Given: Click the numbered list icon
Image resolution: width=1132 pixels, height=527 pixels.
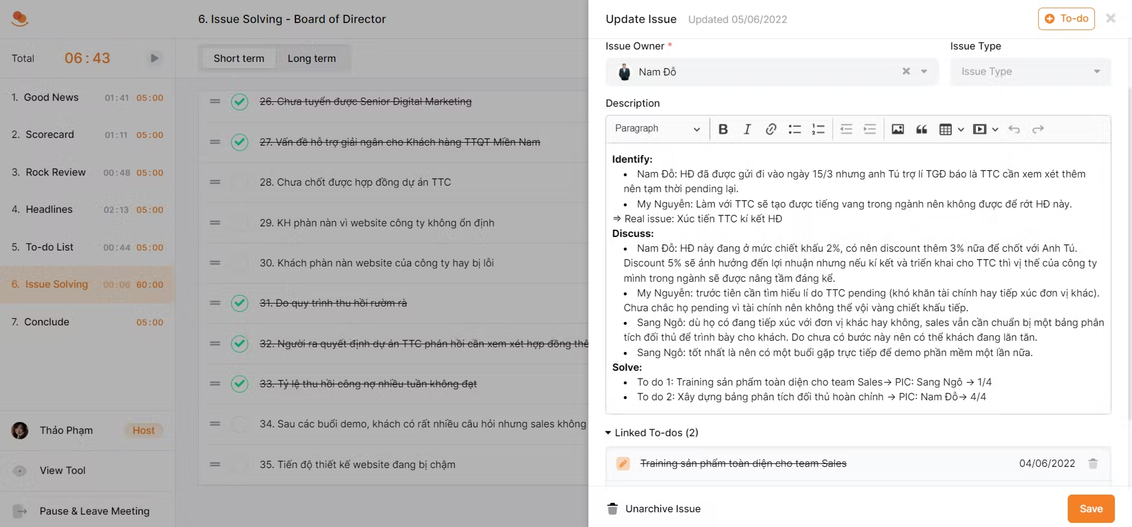Looking at the screenshot, I should (818, 129).
